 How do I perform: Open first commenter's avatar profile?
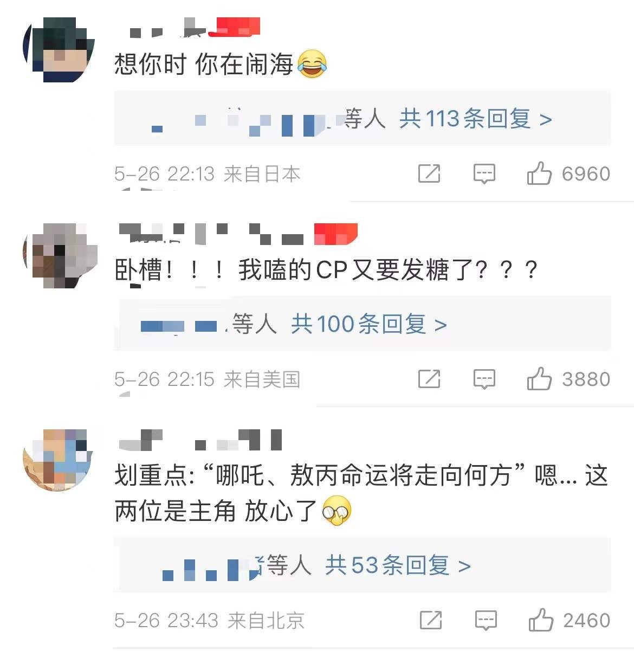click(x=59, y=49)
